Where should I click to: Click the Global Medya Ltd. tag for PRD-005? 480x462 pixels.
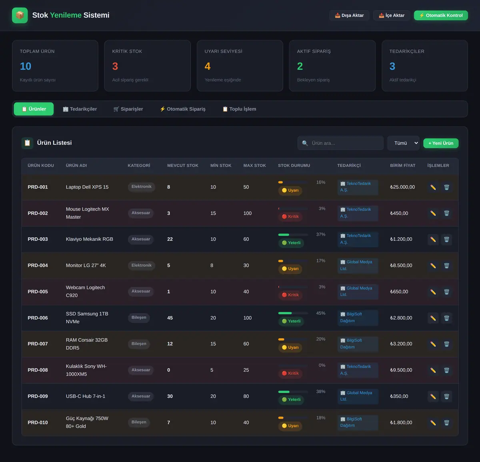pyautogui.click(x=358, y=292)
